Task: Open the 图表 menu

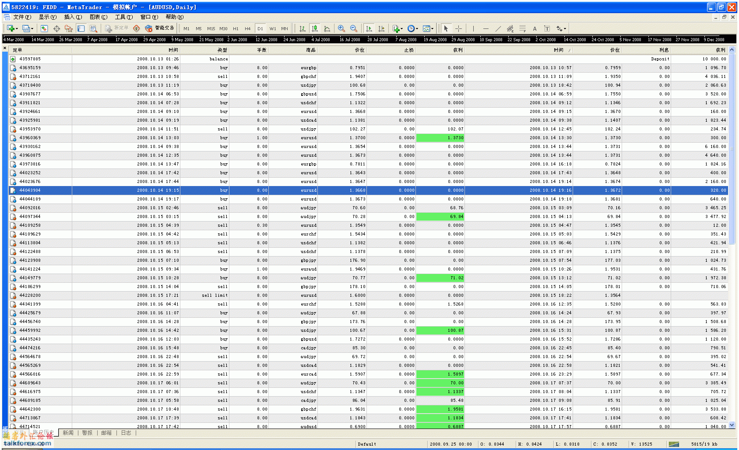Action: [x=98, y=17]
